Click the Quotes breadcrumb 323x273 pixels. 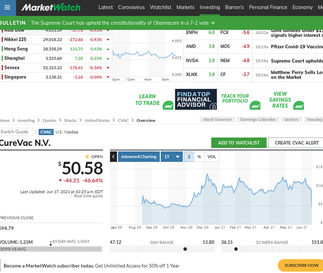49,120
